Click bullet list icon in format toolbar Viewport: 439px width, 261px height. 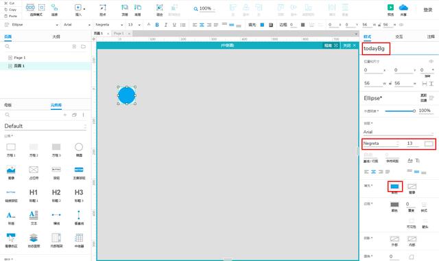coord(183,25)
